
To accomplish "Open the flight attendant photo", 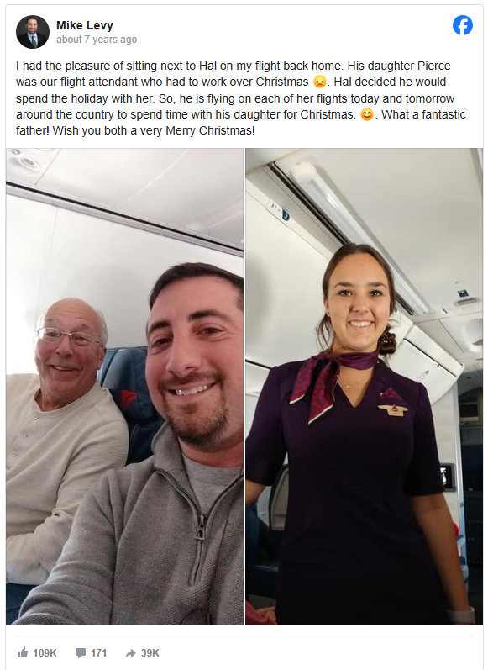I will point(364,387).
